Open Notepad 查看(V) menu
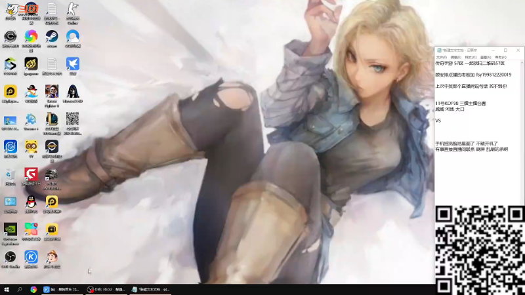Image resolution: width=525 pixels, height=295 pixels. pyautogui.click(x=486, y=58)
